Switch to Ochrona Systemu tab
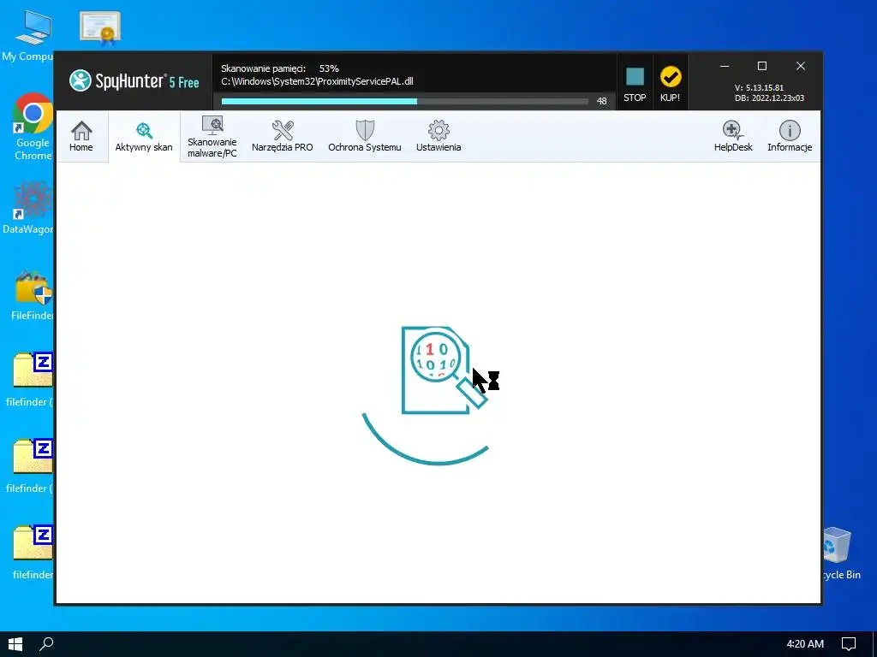Viewport: 877px width, 657px height. tap(365, 136)
